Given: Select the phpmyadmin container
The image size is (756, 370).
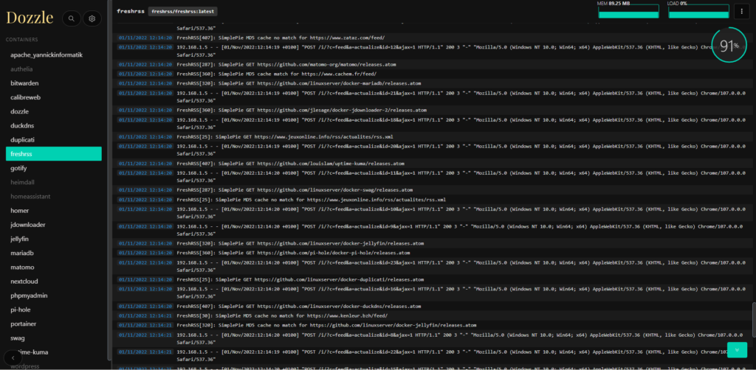Looking at the screenshot, I should (29, 296).
